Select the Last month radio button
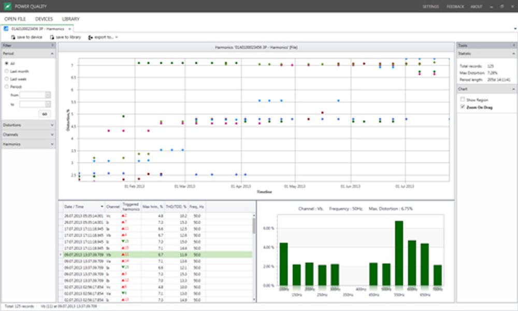Viewport: 518px width, 311px height. (6, 71)
